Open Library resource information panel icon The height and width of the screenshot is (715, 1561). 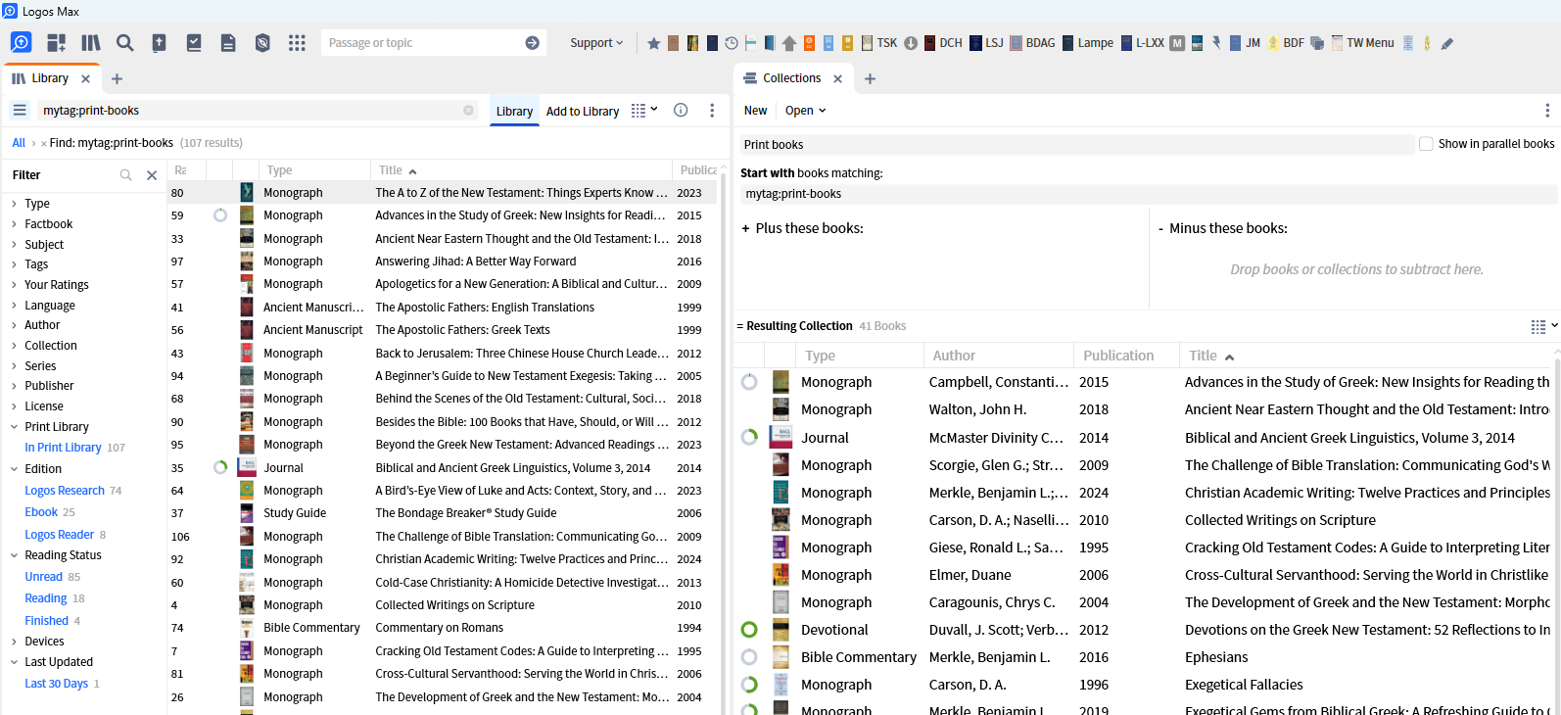coord(681,111)
